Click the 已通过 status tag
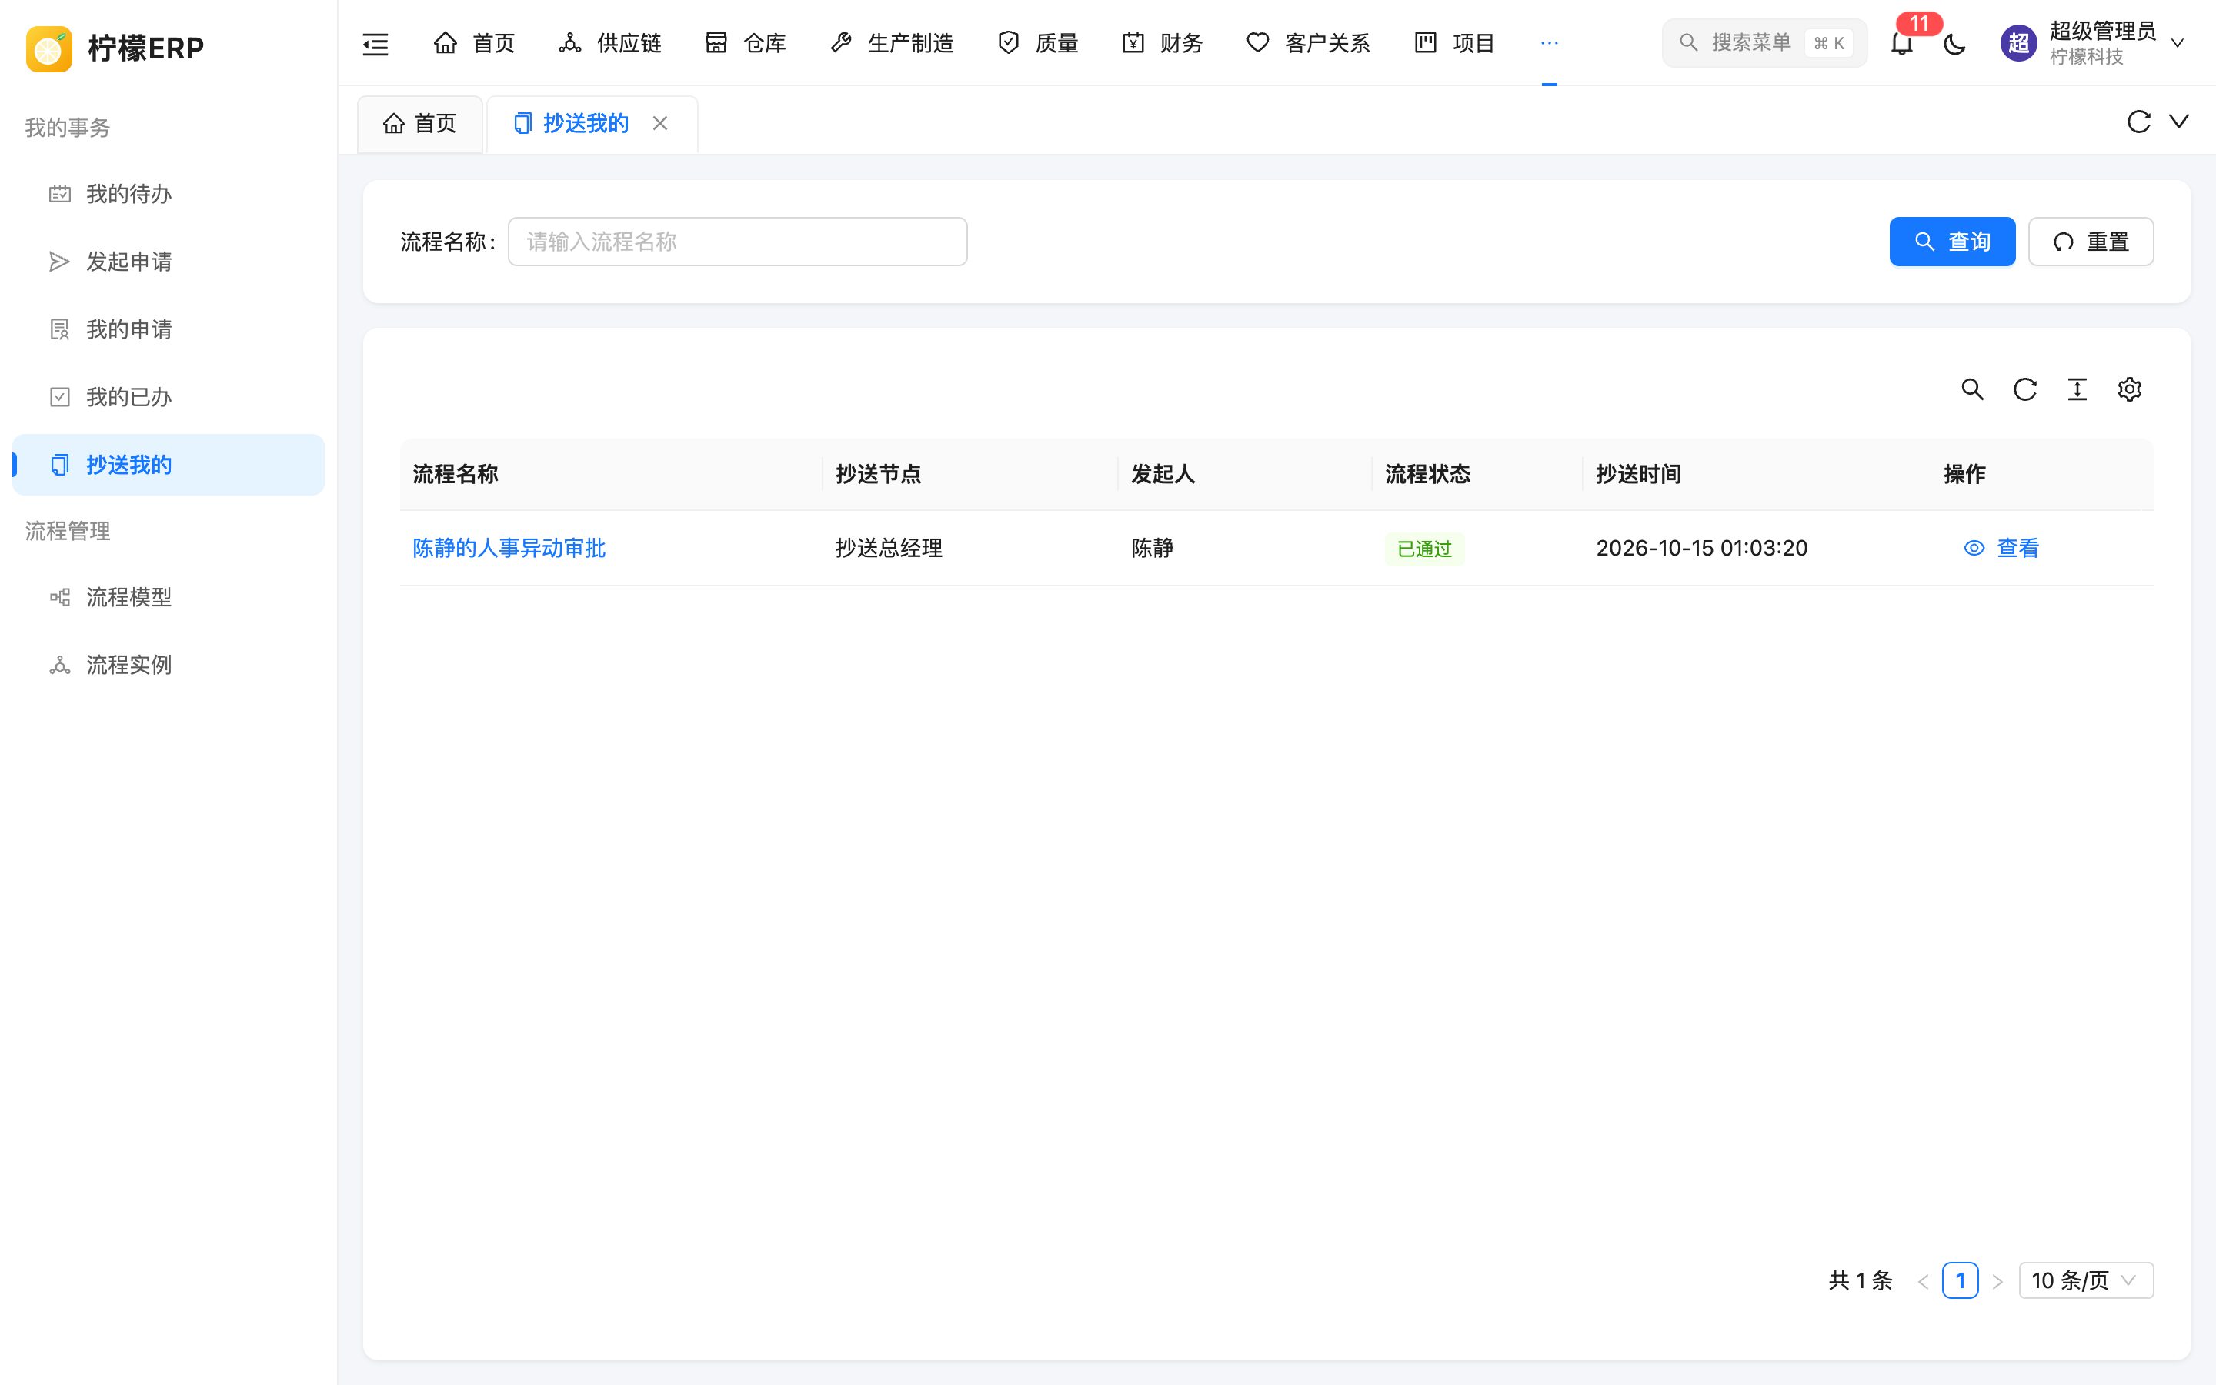2216x1385 pixels. pyautogui.click(x=1424, y=549)
